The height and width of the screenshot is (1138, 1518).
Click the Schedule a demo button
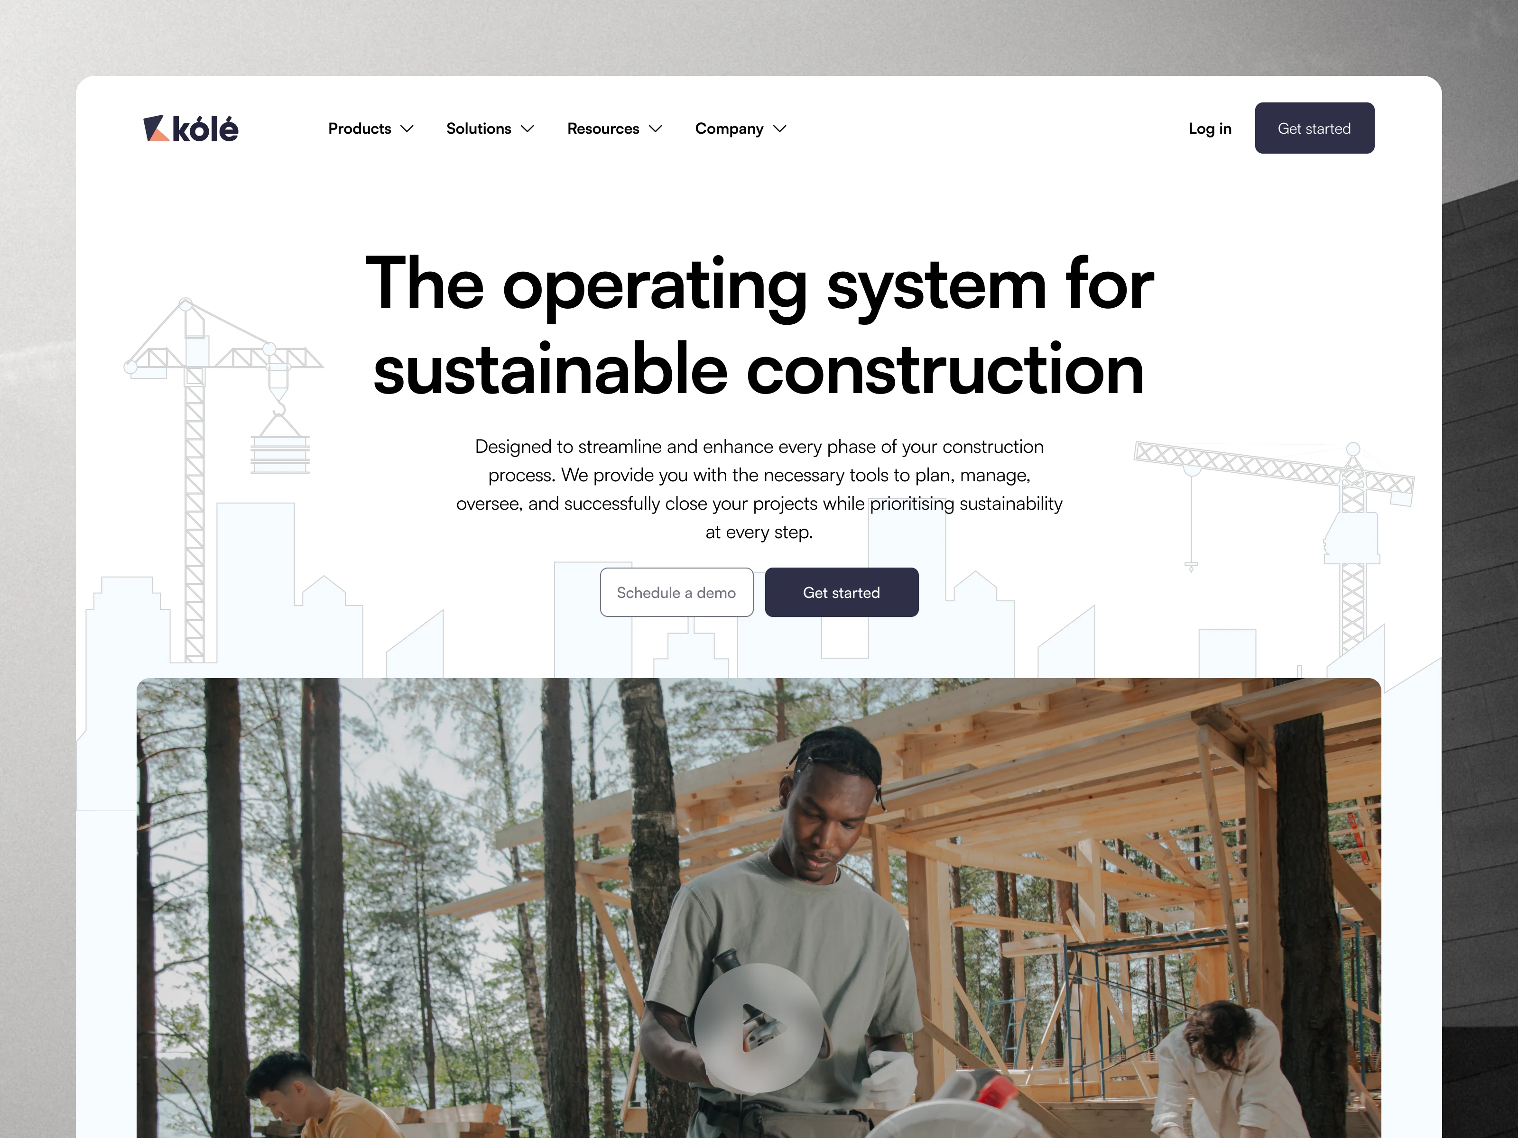pyautogui.click(x=676, y=592)
